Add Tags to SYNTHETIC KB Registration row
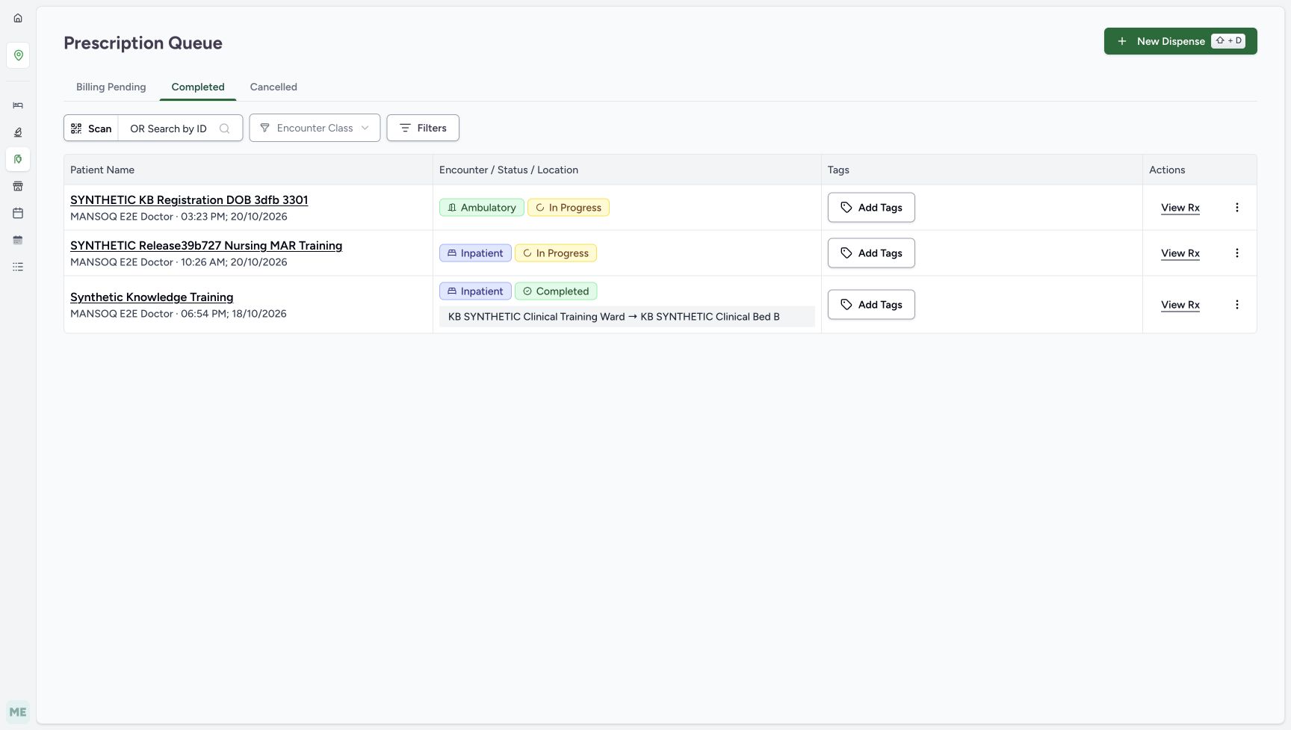This screenshot has height=730, width=1291. point(871,208)
